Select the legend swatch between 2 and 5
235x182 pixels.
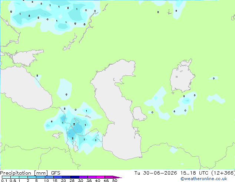coord(32,177)
